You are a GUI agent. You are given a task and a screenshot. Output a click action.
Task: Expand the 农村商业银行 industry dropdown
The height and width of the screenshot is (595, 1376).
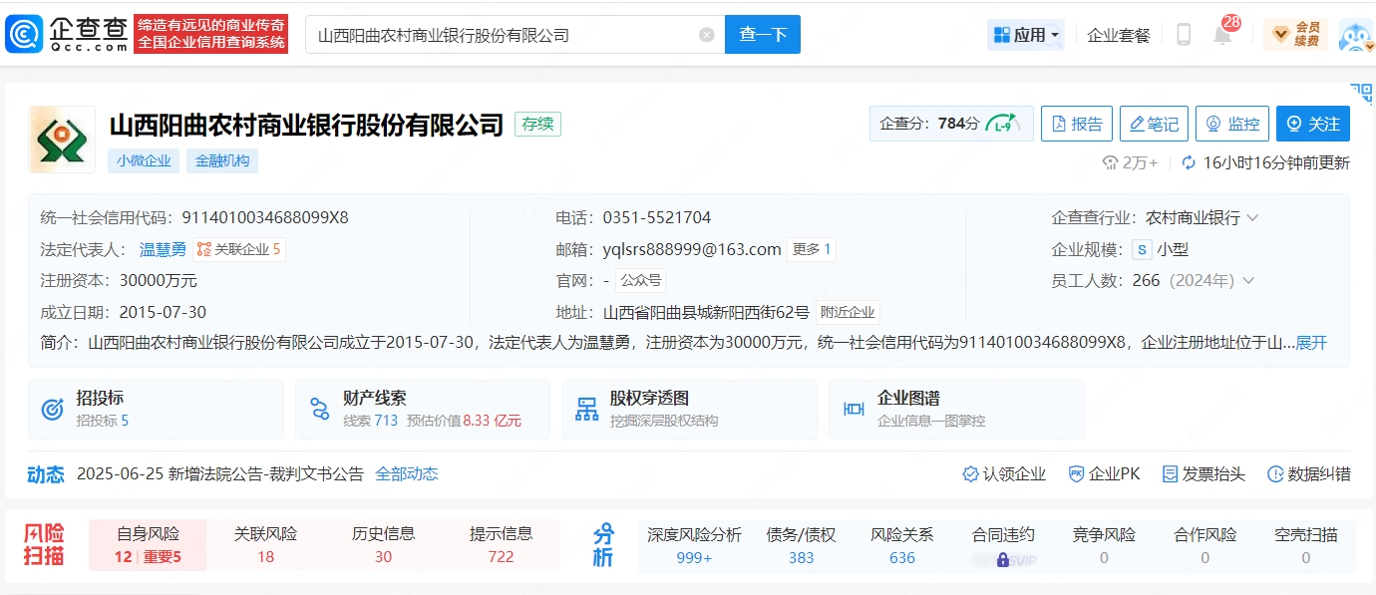point(1252,217)
